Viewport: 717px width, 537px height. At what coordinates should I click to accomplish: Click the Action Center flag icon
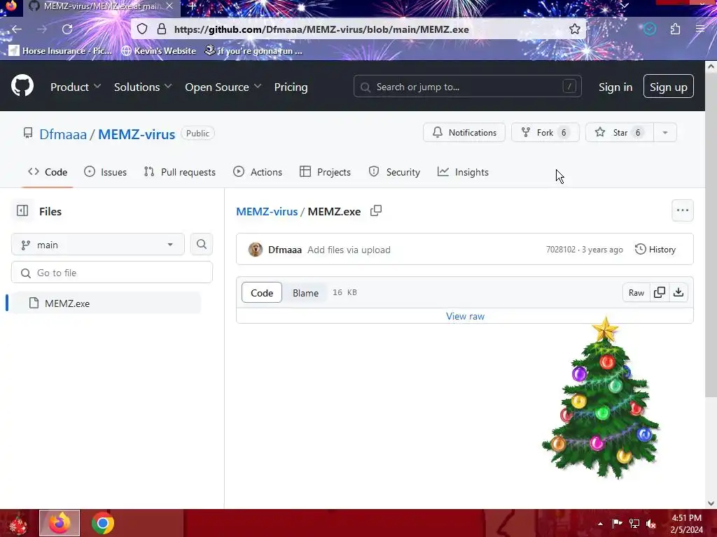tap(617, 524)
